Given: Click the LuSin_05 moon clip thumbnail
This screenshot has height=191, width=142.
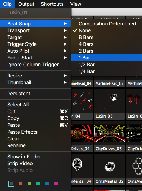Looking at the screenshot, I should (x=109, y=101).
